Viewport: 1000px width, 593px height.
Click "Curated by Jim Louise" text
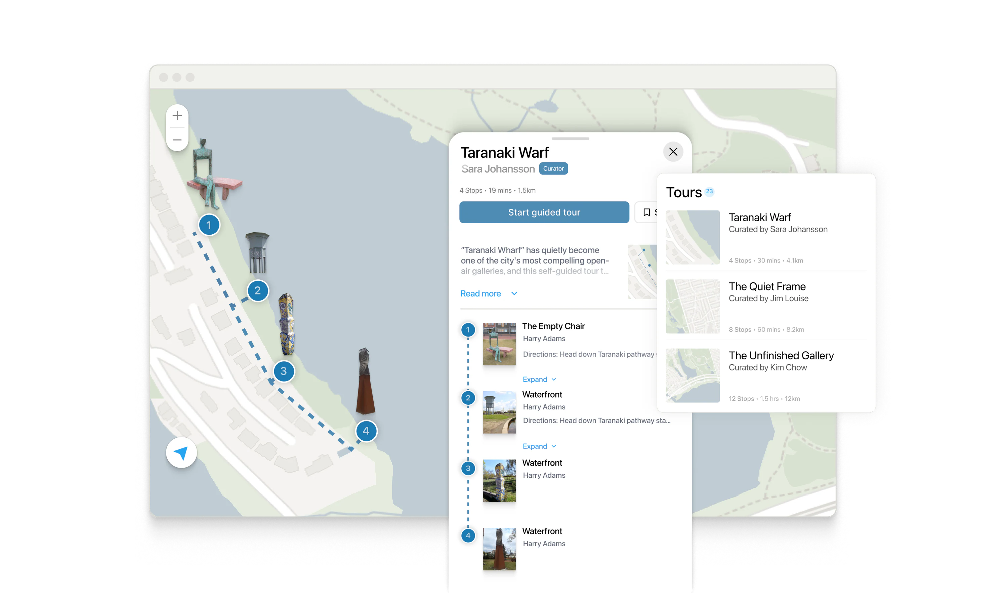click(768, 299)
